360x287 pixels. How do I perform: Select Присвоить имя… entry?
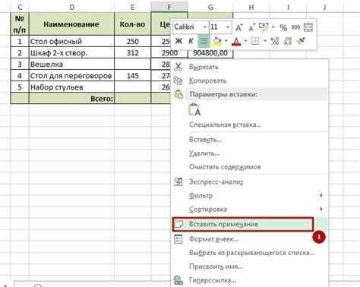[x=250, y=266]
